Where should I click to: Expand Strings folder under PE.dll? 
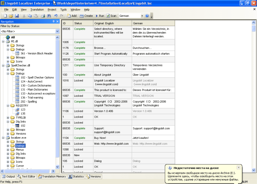[8, 45]
